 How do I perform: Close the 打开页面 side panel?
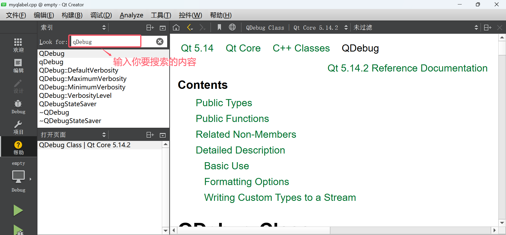(x=163, y=135)
